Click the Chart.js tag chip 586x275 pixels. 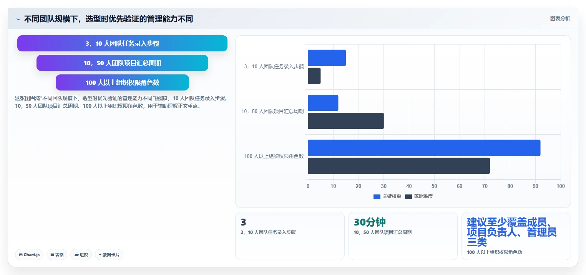pyautogui.click(x=29, y=255)
